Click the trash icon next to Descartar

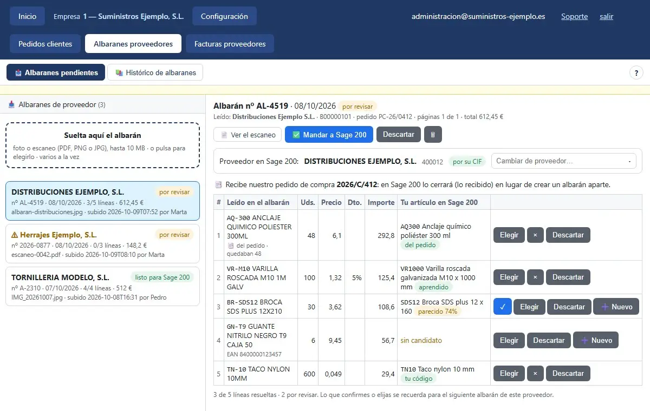tap(433, 135)
